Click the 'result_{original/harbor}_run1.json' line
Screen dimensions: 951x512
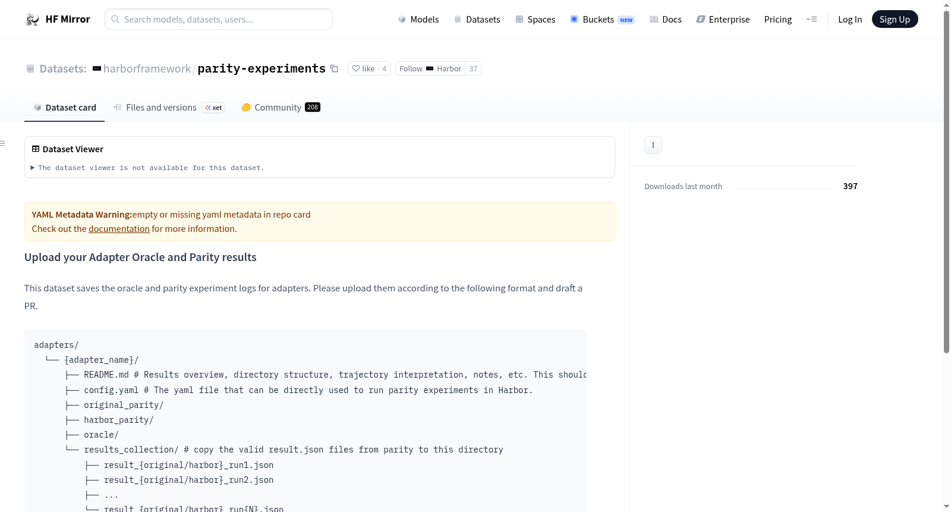(189, 465)
